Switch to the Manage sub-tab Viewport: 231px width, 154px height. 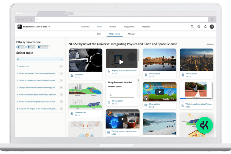tap(131, 34)
